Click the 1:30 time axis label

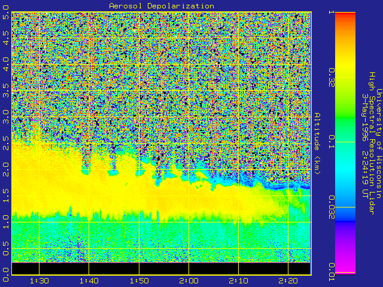click(x=39, y=280)
